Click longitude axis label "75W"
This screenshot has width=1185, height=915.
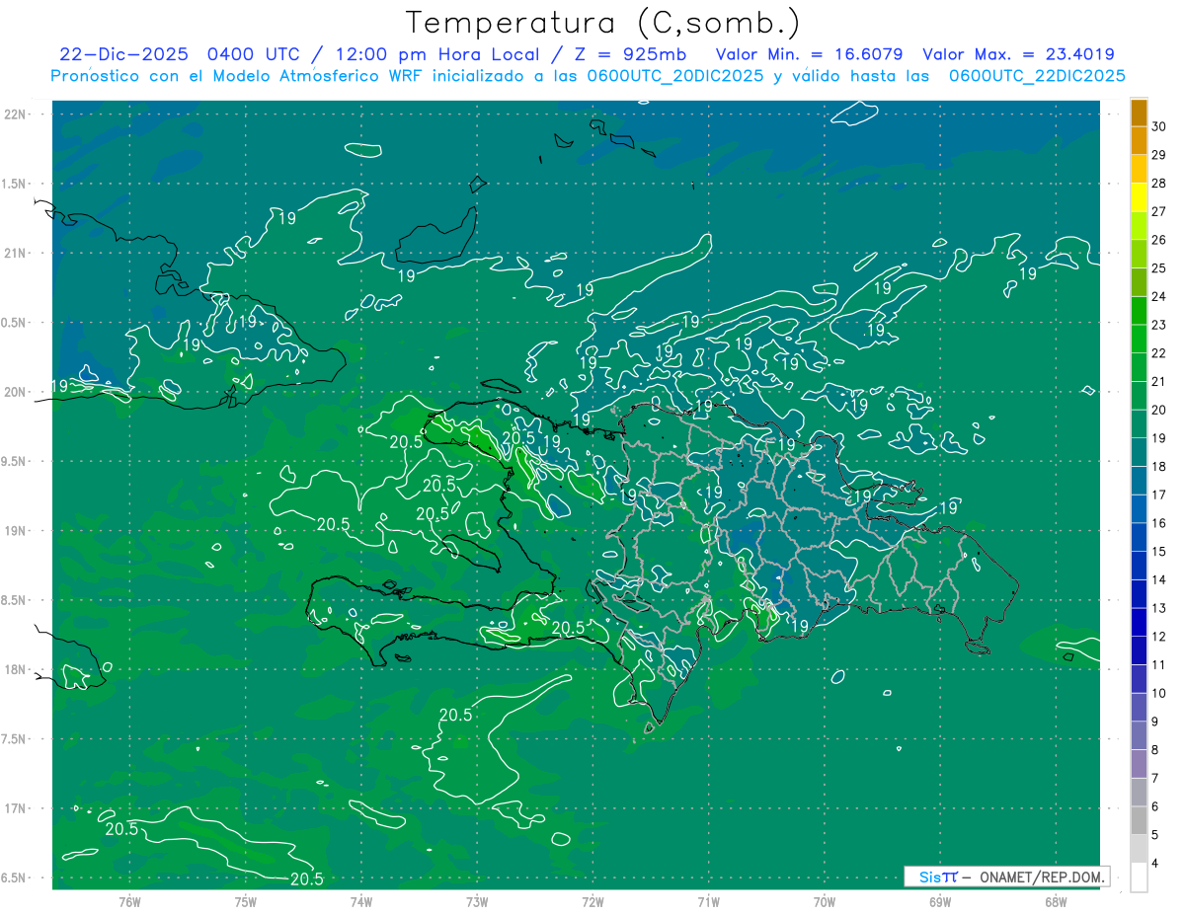(x=246, y=902)
